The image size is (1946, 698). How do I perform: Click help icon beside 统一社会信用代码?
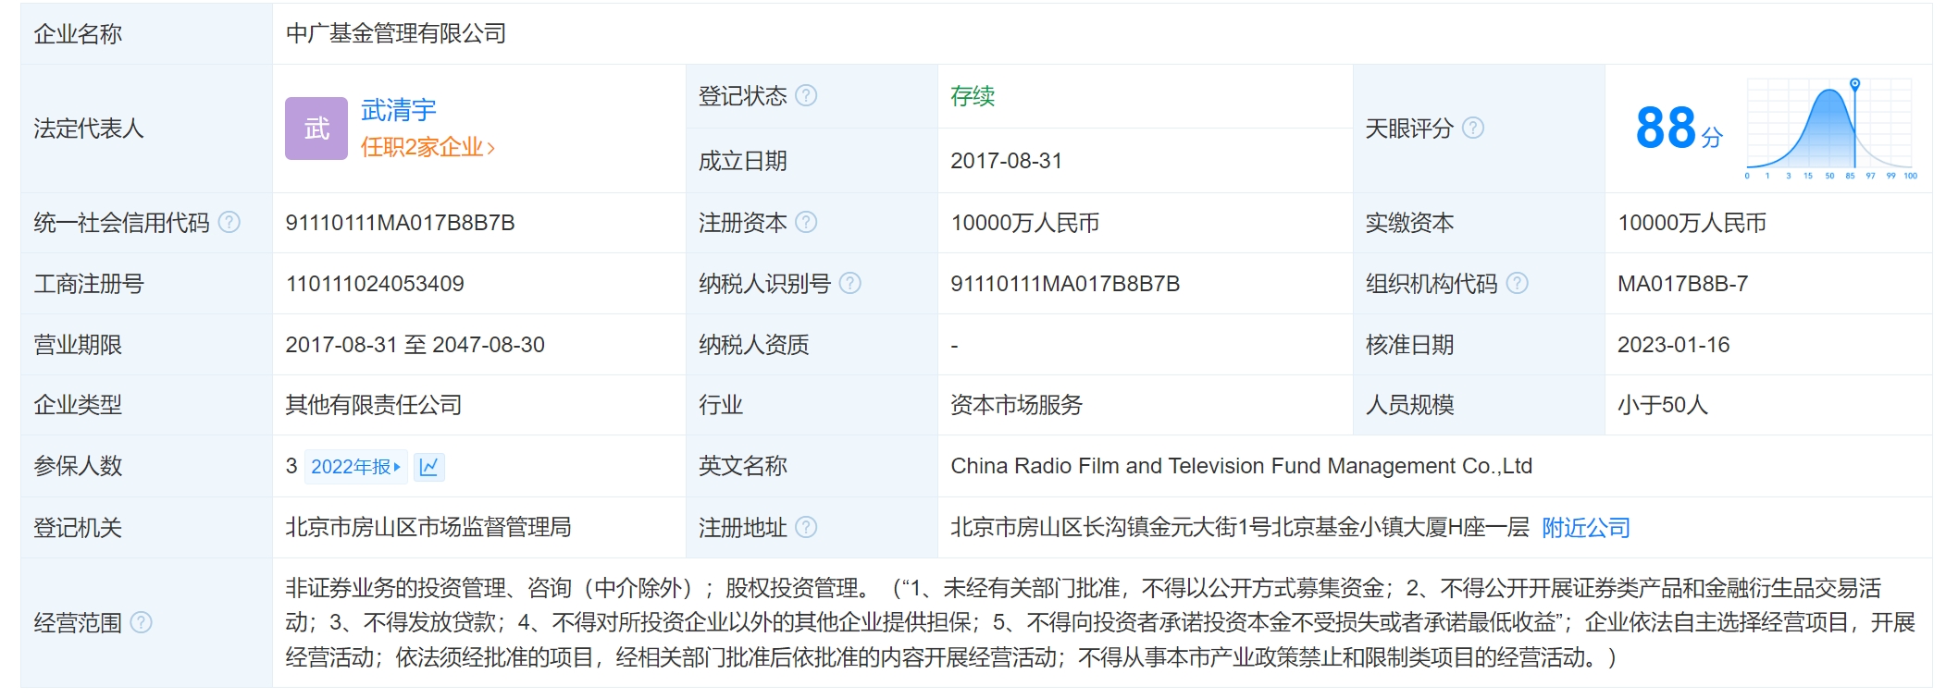(229, 222)
